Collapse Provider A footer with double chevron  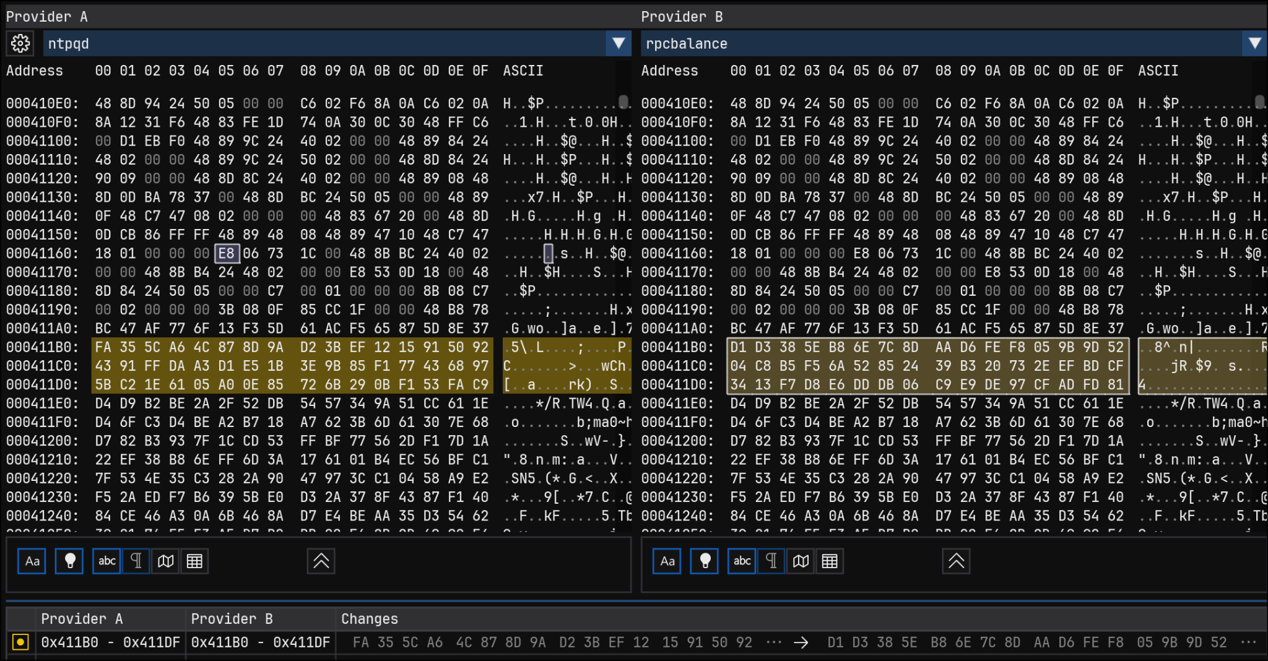tap(321, 561)
